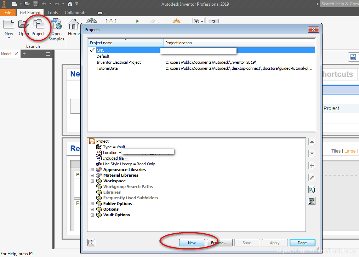359x257 pixels.
Task: Switch to the Collaborate tab
Action: [75, 13]
